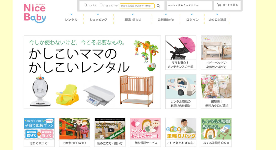This screenshot has width=276, height=150.
Task: Click the 里帰りパック baby image
Action: 181,129
